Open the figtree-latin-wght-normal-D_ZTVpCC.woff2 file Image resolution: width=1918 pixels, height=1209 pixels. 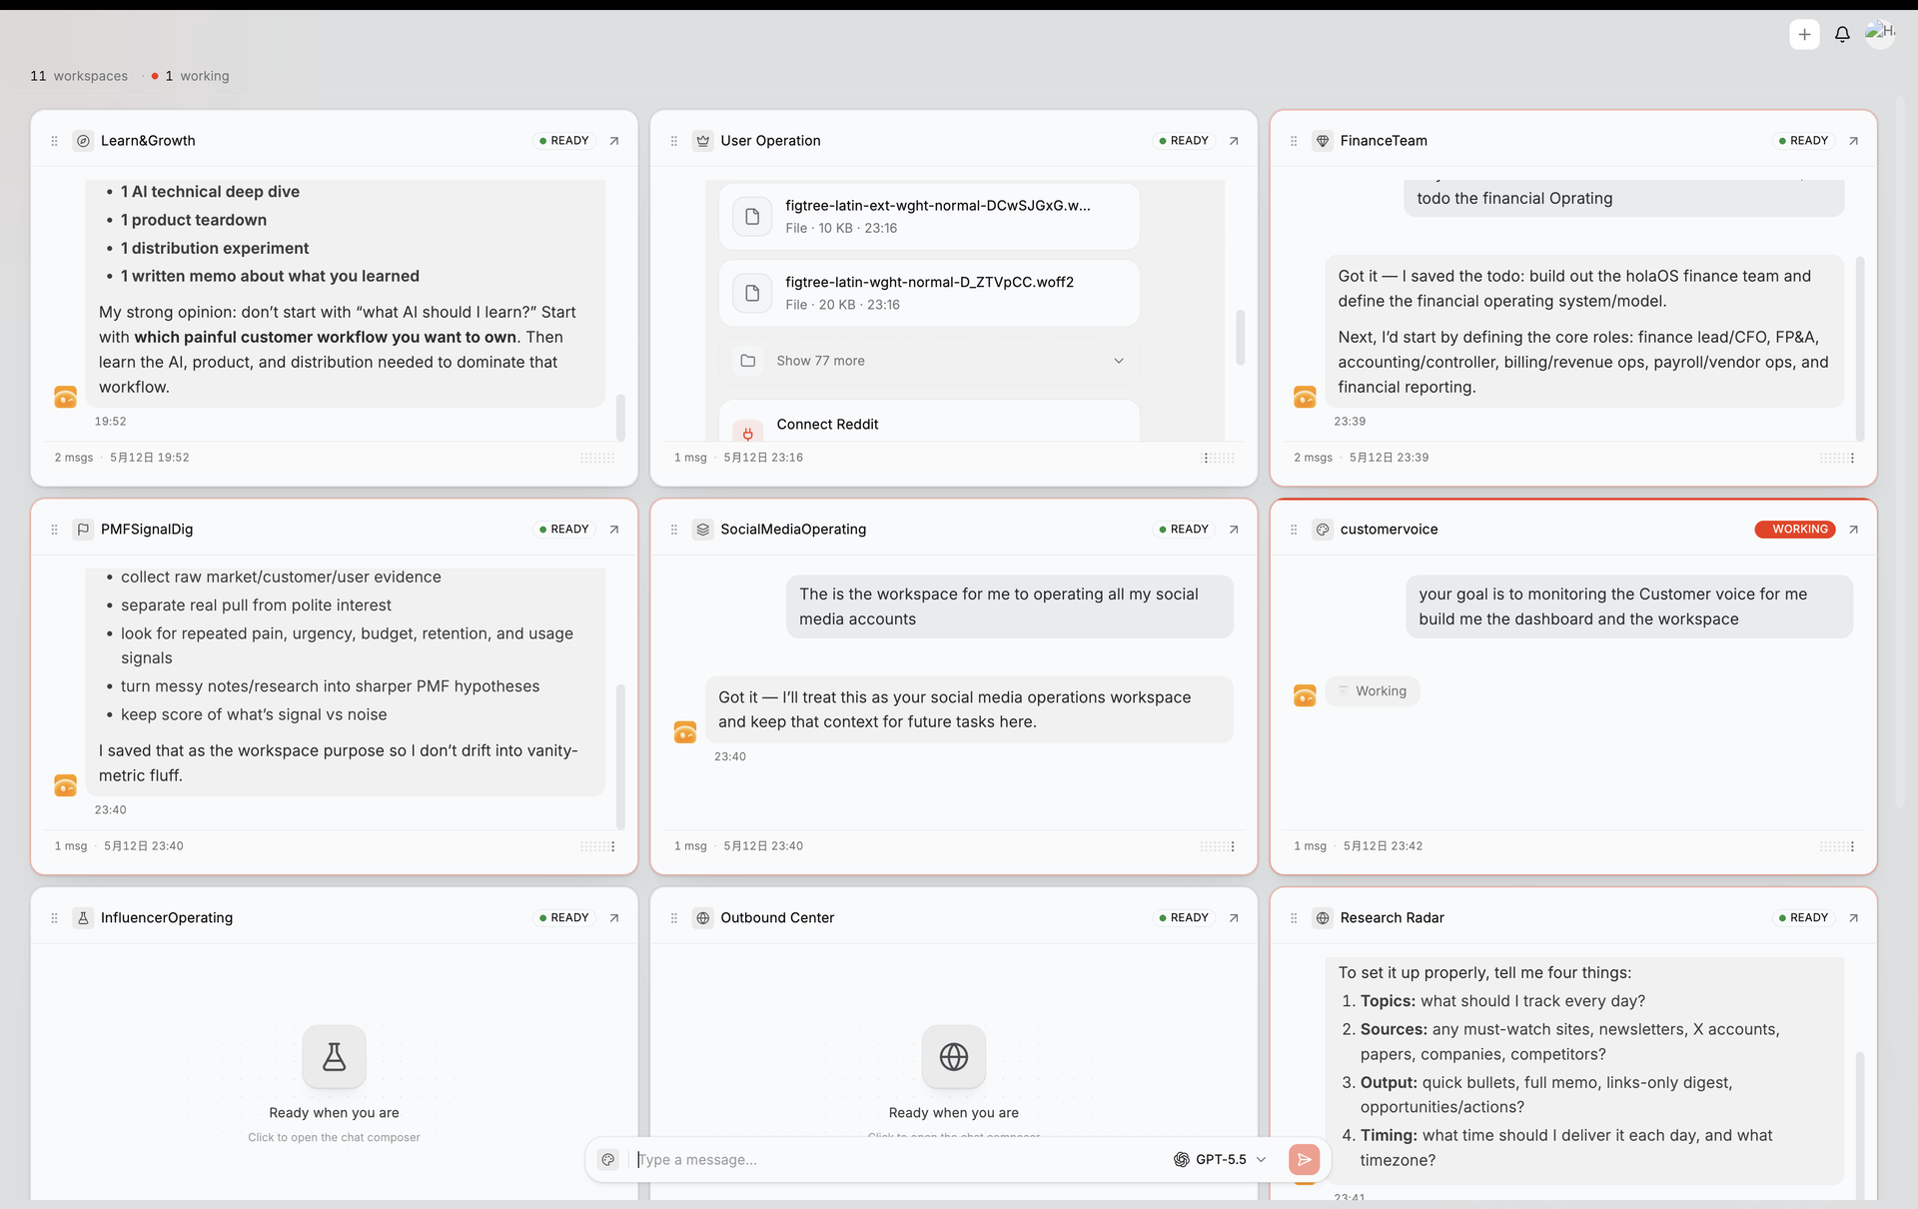click(x=929, y=293)
